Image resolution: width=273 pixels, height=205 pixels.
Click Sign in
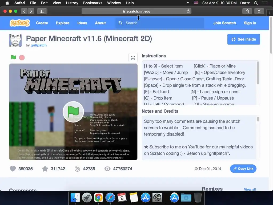point(250,23)
